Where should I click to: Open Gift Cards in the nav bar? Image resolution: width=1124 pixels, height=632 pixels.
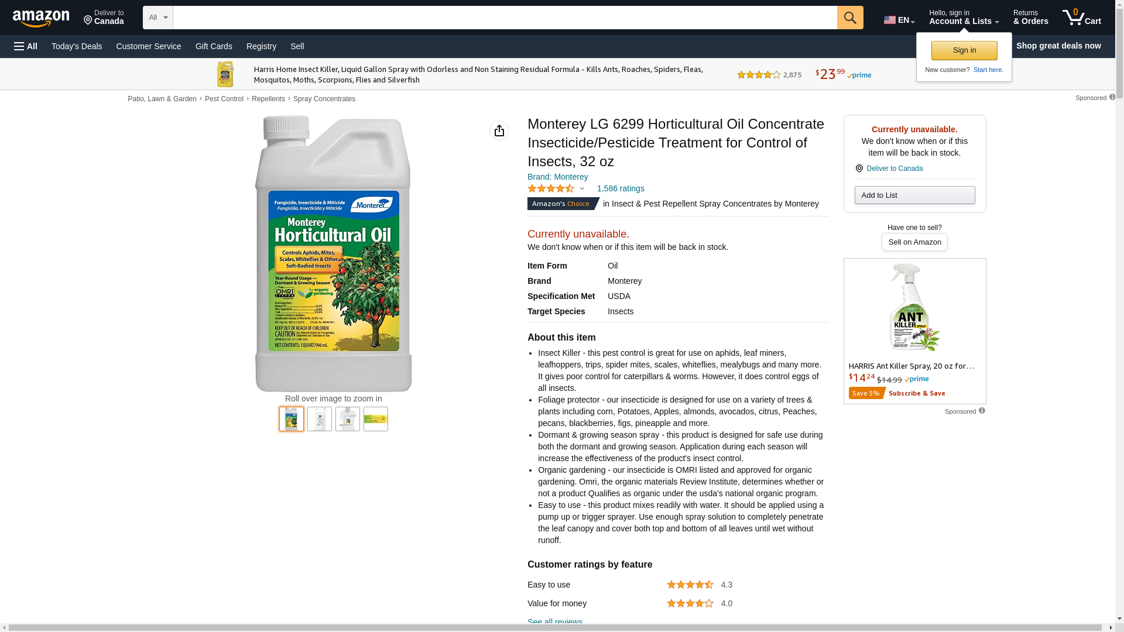click(214, 46)
